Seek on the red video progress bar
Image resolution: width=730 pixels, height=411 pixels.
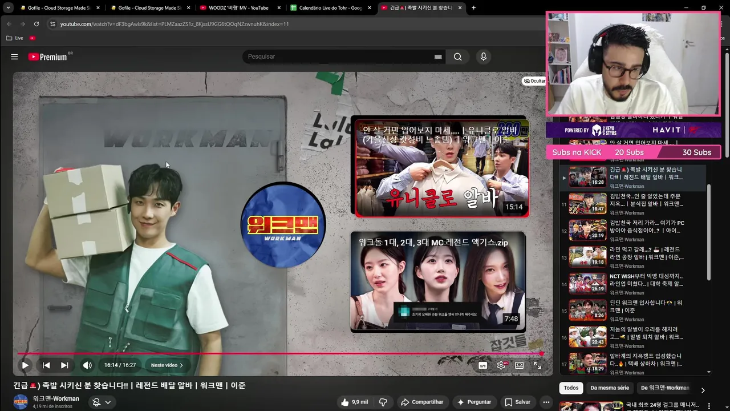click(279, 354)
